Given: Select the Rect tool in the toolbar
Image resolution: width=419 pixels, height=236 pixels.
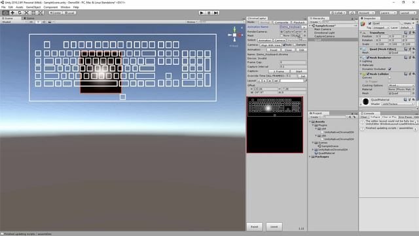Looking at the screenshot, I should [x=33, y=13].
